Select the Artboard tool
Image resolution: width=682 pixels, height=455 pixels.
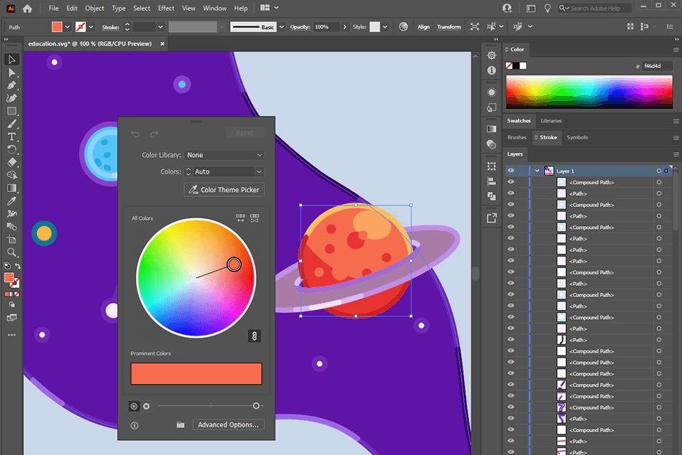click(x=12, y=240)
